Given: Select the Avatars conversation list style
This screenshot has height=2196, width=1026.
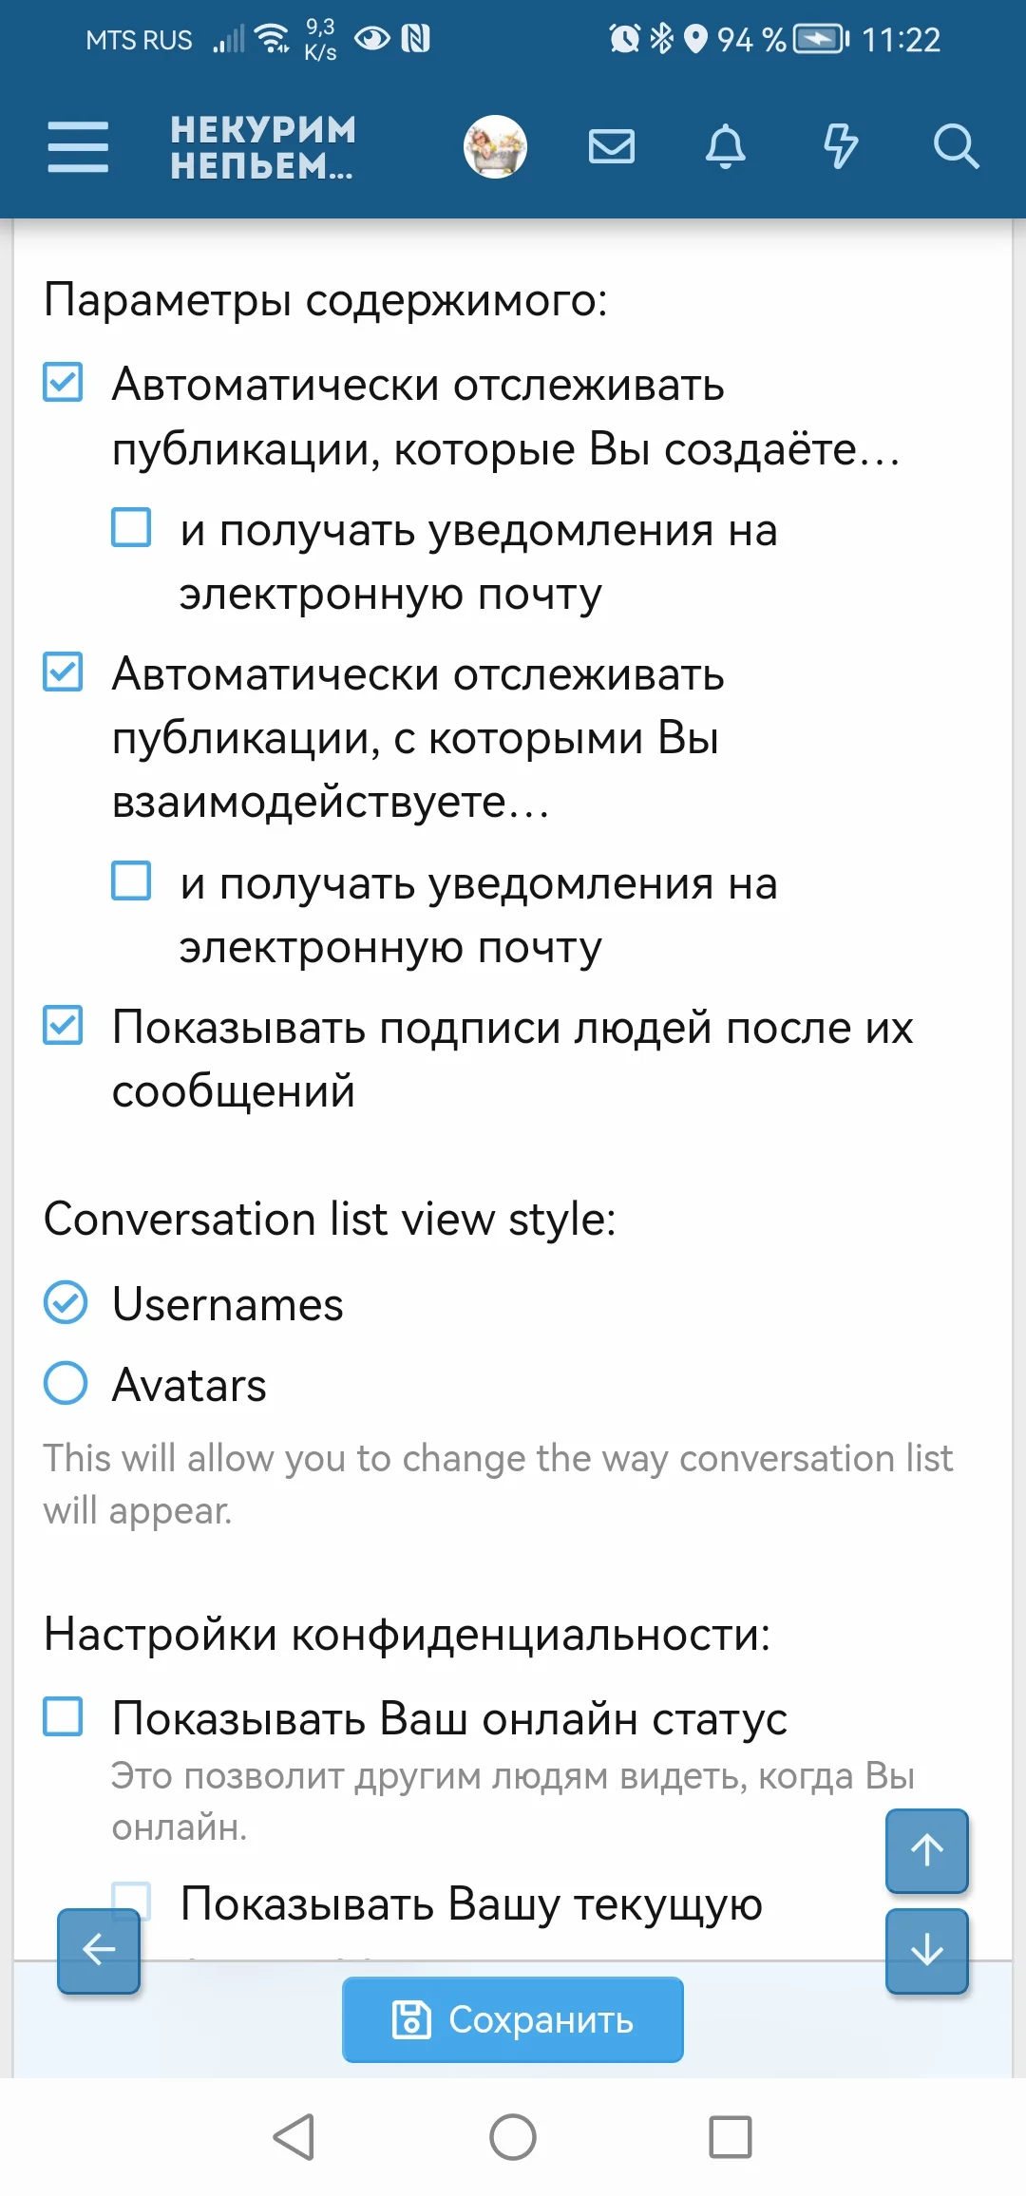Looking at the screenshot, I should 63,1385.
